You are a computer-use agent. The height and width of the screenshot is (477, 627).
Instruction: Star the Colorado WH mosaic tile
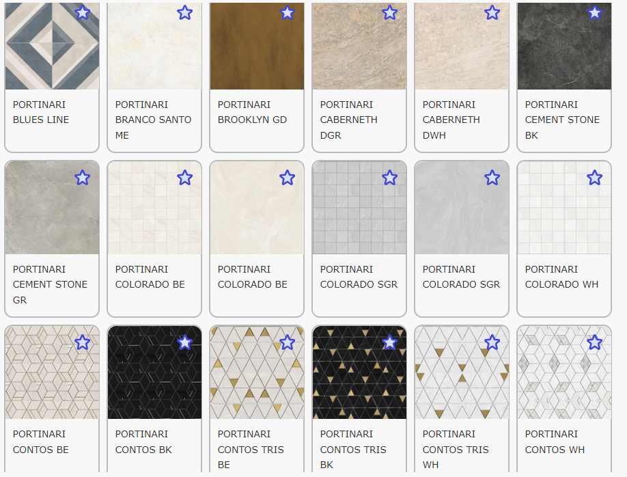594,178
